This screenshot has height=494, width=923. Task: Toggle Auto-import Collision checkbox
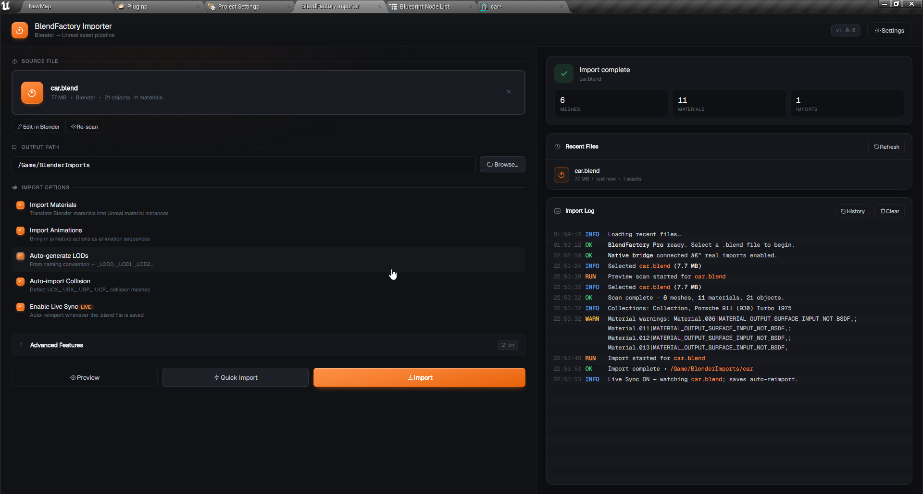click(21, 282)
